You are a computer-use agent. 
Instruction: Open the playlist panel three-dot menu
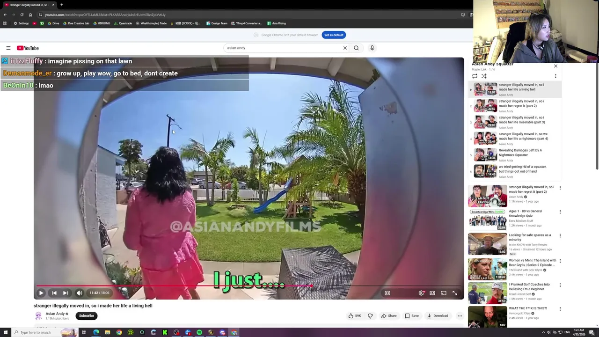coord(555,76)
